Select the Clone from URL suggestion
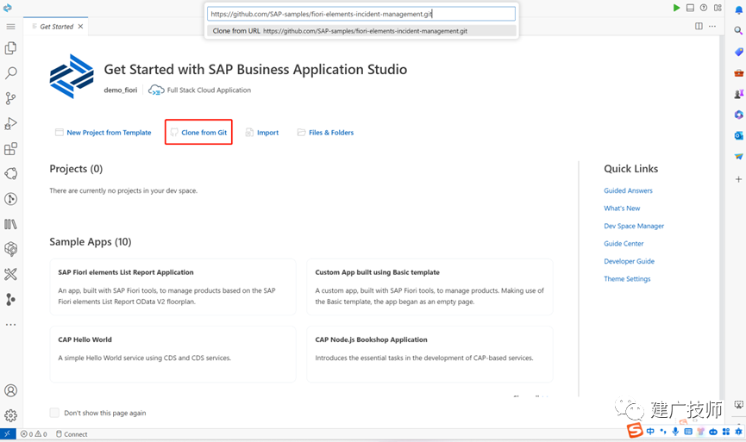This screenshot has width=746, height=442. (361, 31)
